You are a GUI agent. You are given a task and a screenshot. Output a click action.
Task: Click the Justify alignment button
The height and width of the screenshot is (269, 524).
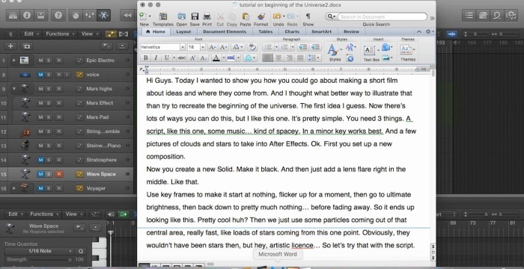click(300, 58)
